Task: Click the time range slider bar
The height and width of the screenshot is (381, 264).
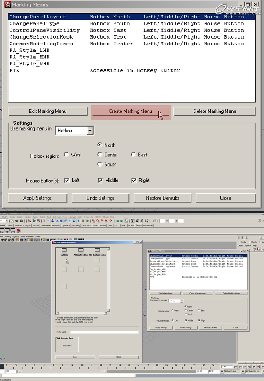Action: 62,371
